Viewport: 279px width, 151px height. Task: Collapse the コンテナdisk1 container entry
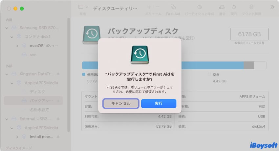pos(12,37)
